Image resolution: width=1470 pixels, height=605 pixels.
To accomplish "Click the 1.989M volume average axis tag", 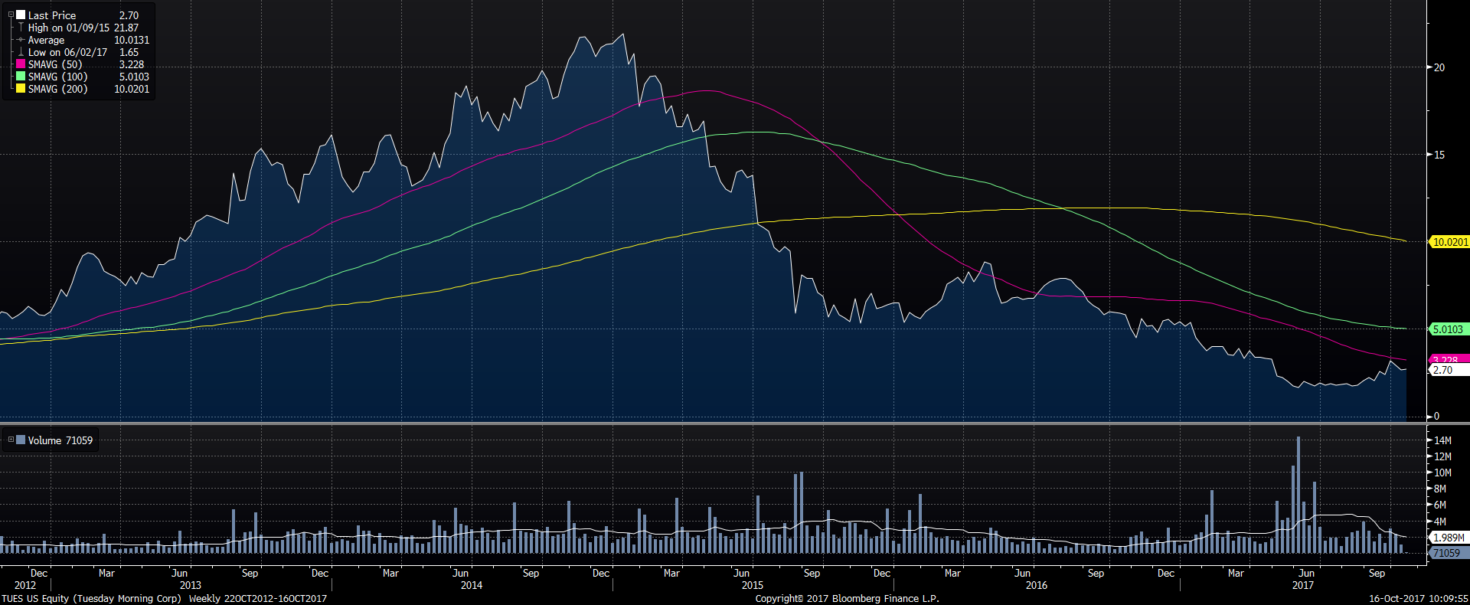I will click(x=1449, y=538).
